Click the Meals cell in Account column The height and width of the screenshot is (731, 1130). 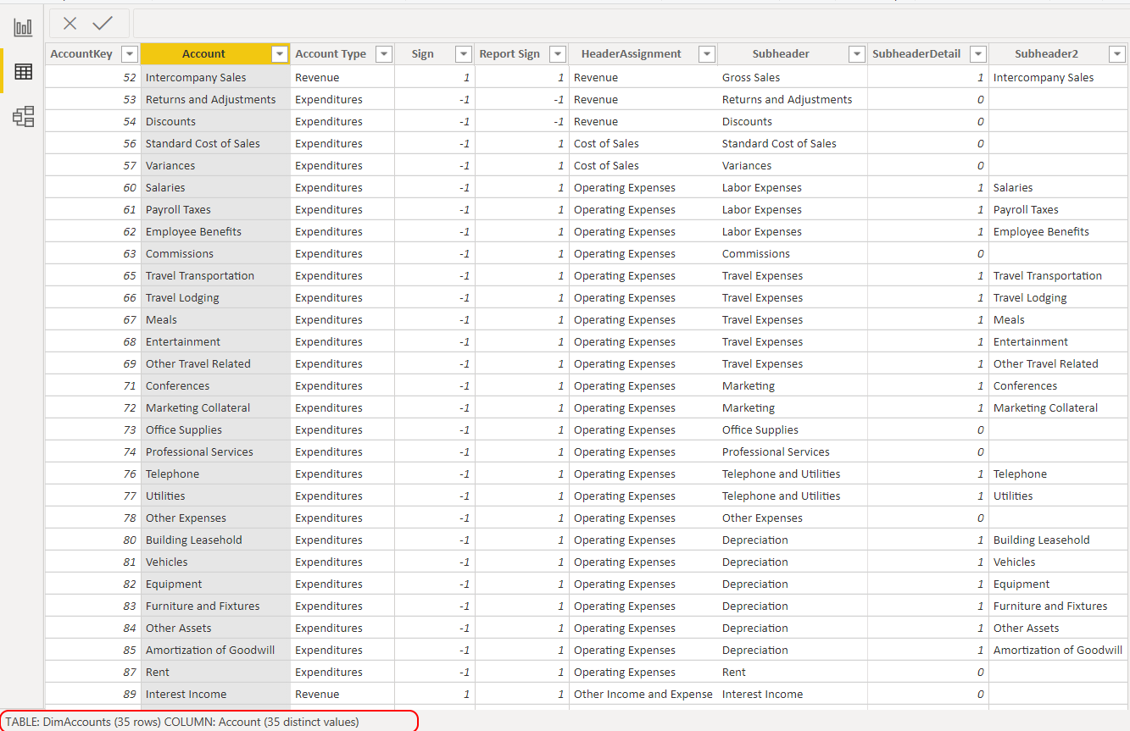pos(215,319)
